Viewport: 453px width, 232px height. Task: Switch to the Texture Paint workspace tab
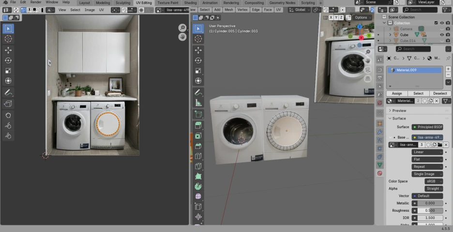[167, 3]
